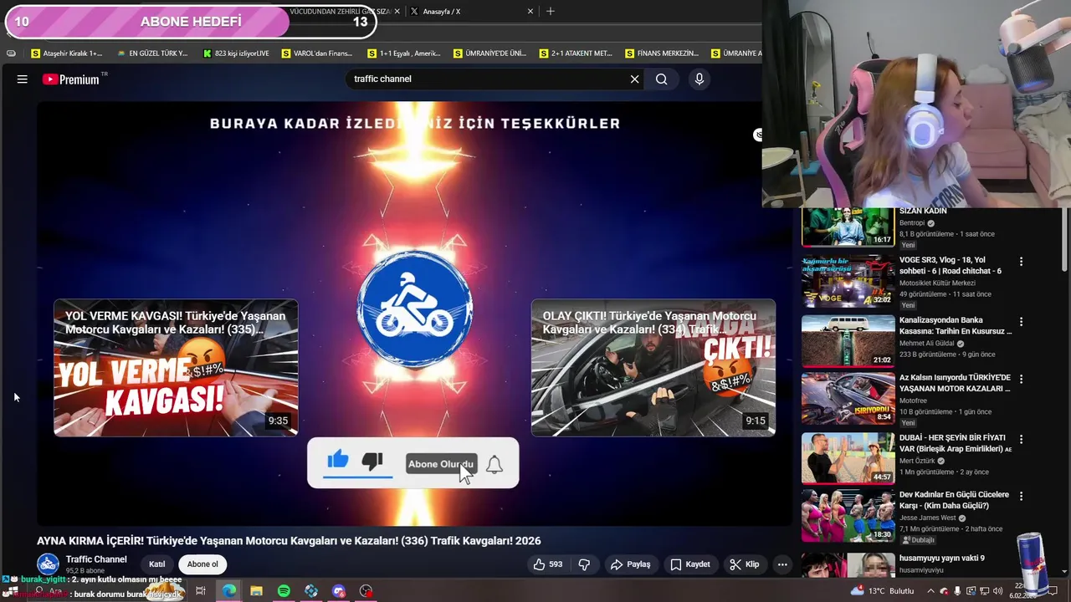Open FİNANS MERKEZİN bookmark
This screenshot has width=1071, height=602.
661,54
